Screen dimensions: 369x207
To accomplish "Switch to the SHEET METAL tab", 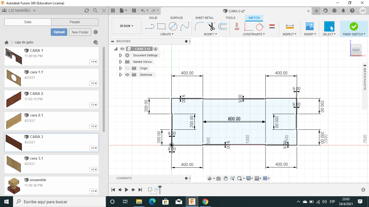I will pyautogui.click(x=204, y=18).
